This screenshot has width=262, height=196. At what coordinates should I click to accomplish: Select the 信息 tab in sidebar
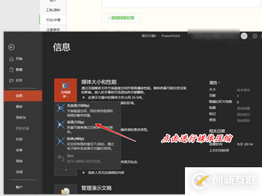(x=23, y=96)
